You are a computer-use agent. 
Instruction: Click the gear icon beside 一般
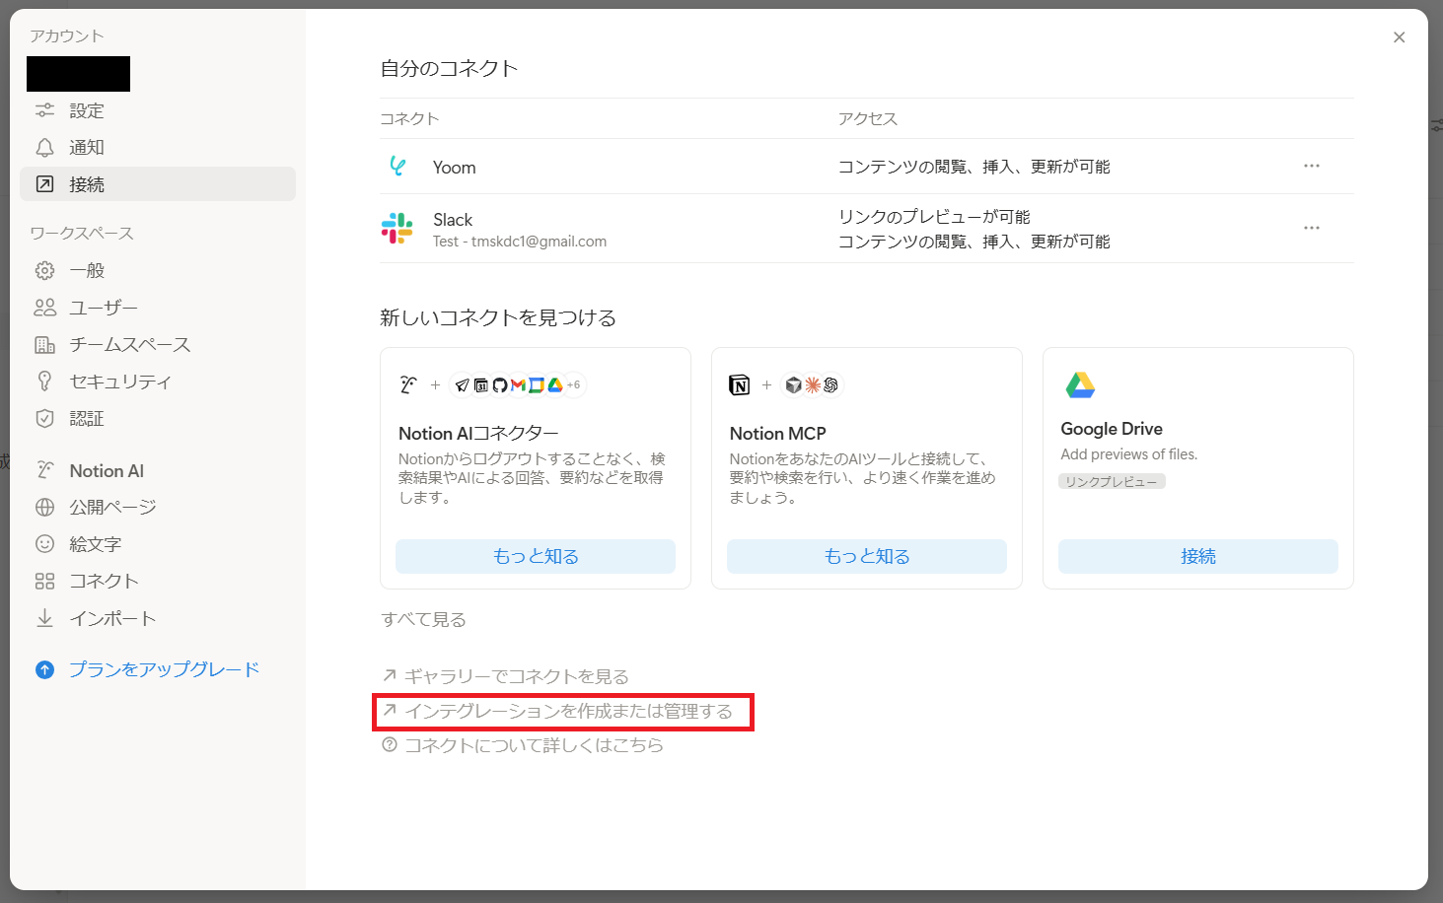pos(44,270)
